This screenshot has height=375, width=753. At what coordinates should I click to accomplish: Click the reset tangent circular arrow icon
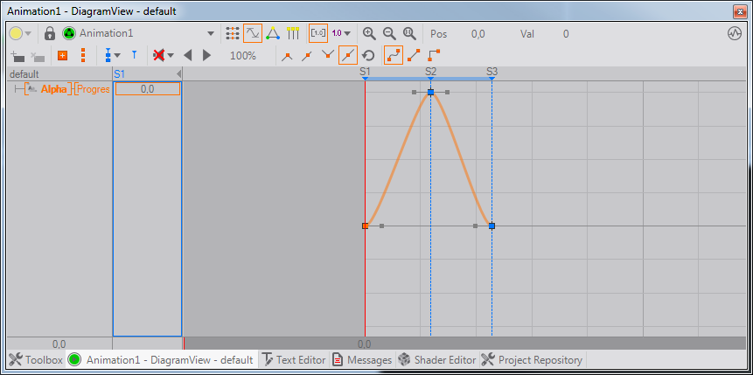(368, 55)
